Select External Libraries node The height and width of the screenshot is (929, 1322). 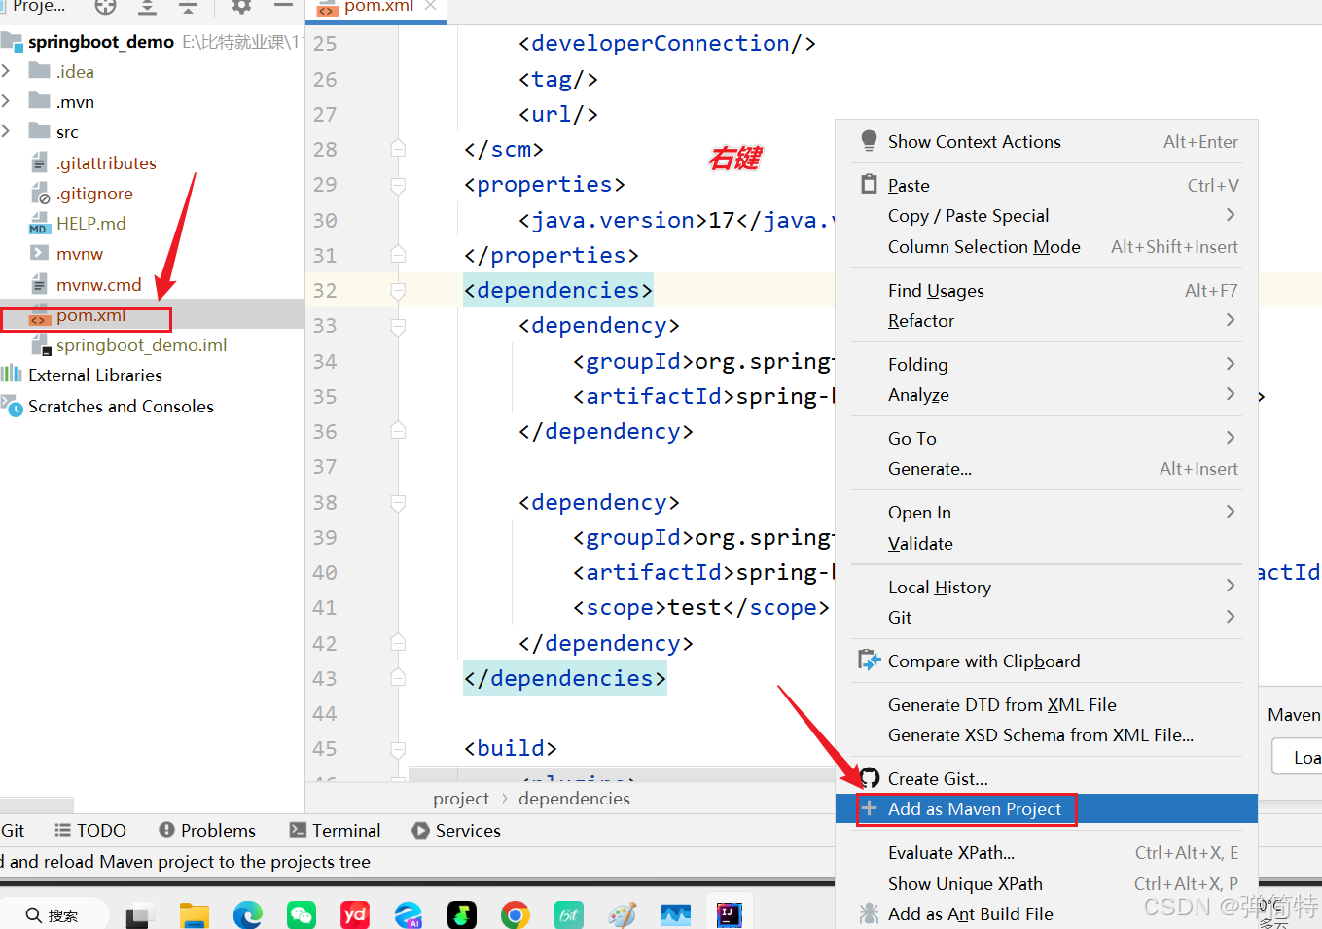95,375
